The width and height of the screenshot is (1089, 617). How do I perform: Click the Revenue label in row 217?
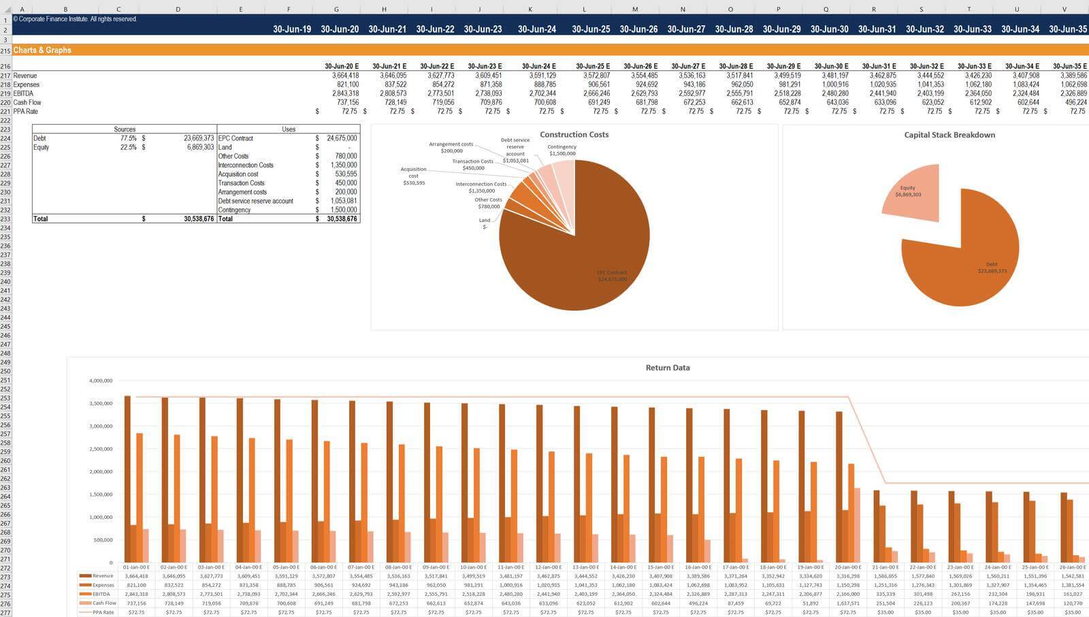(x=25, y=76)
